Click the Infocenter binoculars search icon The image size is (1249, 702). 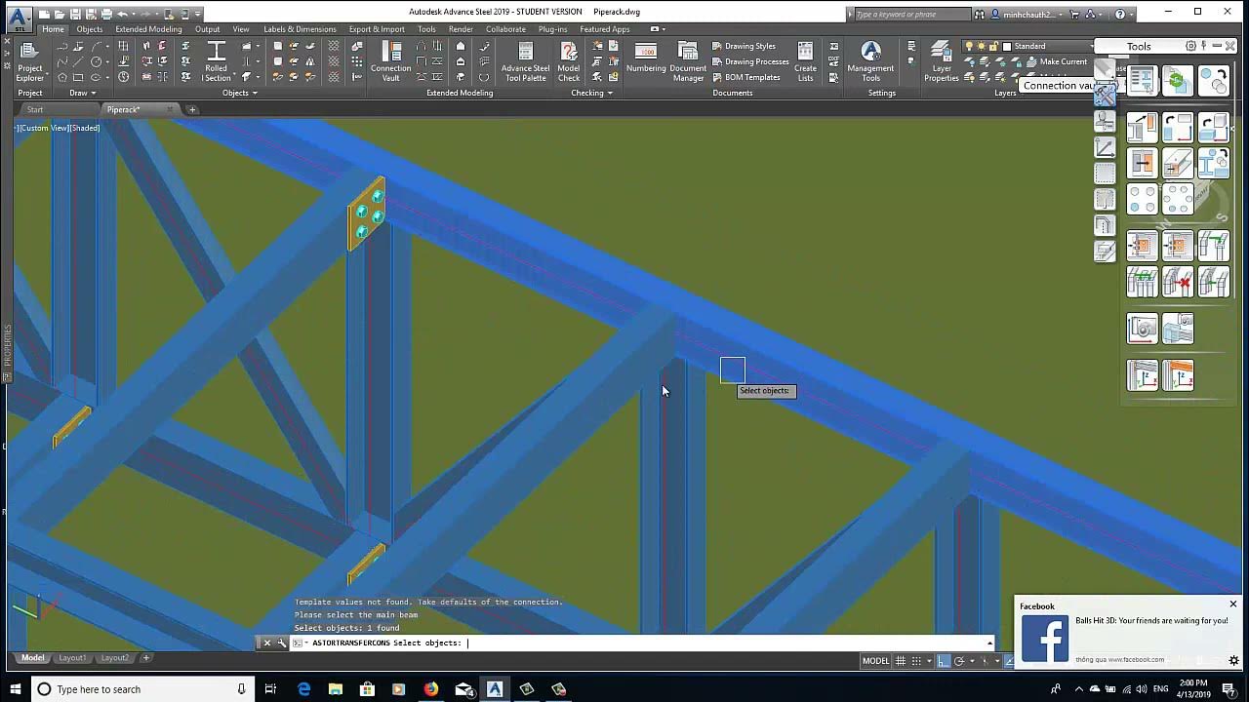click(x=979, y=14)
